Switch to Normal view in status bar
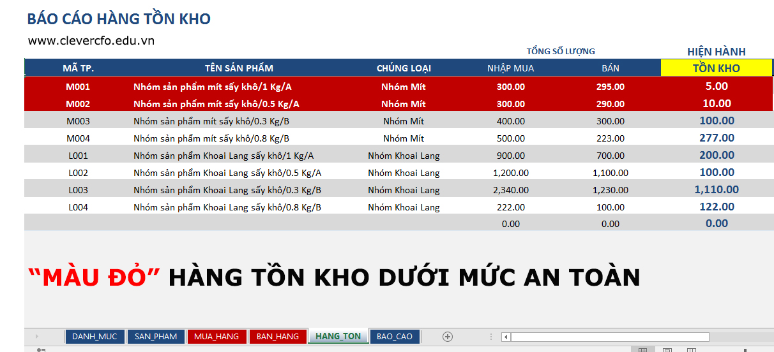774x352 pixels. 643,350
